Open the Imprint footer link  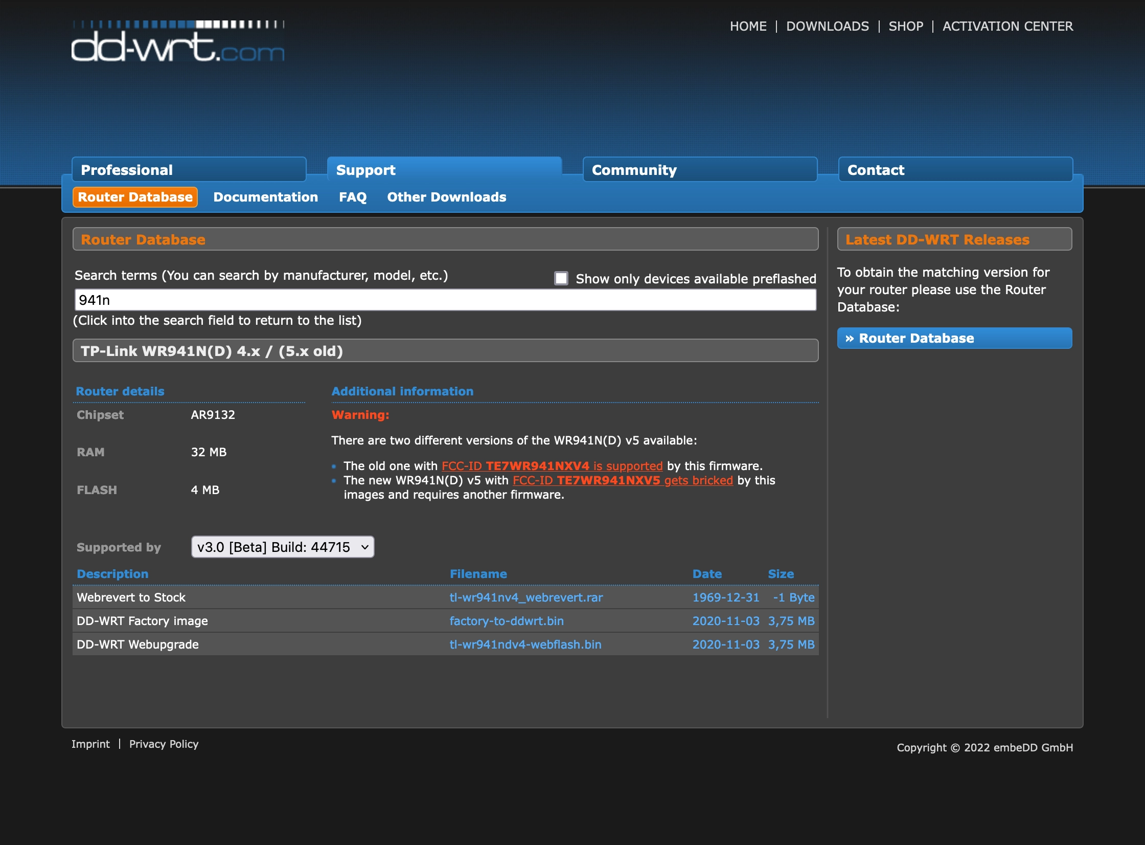coord(90,744)
